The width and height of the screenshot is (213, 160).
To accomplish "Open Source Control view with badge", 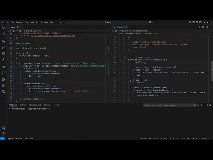I will 3,41.
